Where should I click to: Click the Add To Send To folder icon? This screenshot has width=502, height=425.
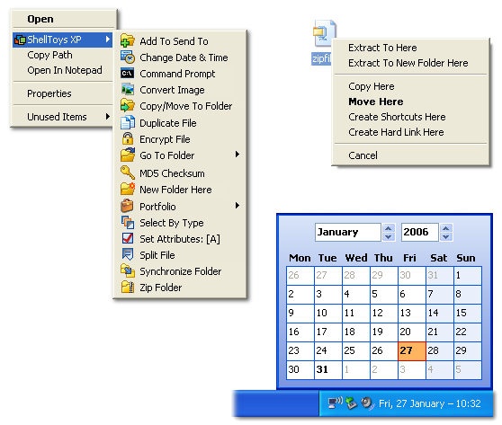click(128, 41)
